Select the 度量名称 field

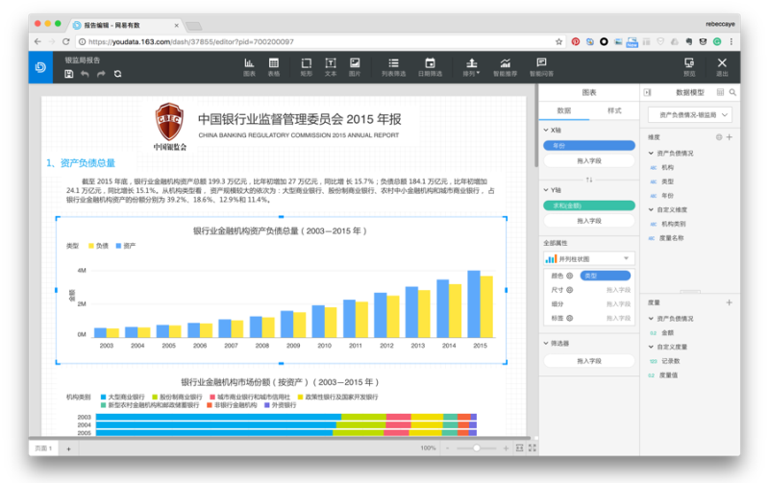tap(671, 238)
